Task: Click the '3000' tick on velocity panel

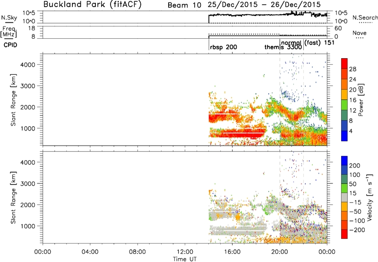Action: [27, 183]
